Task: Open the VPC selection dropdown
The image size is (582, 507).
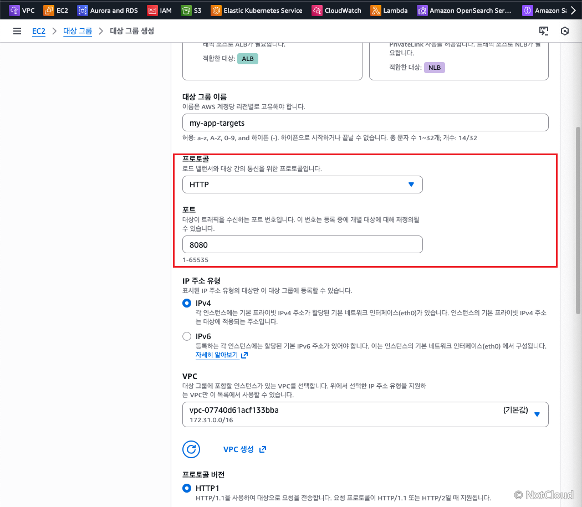Action: 365,414
